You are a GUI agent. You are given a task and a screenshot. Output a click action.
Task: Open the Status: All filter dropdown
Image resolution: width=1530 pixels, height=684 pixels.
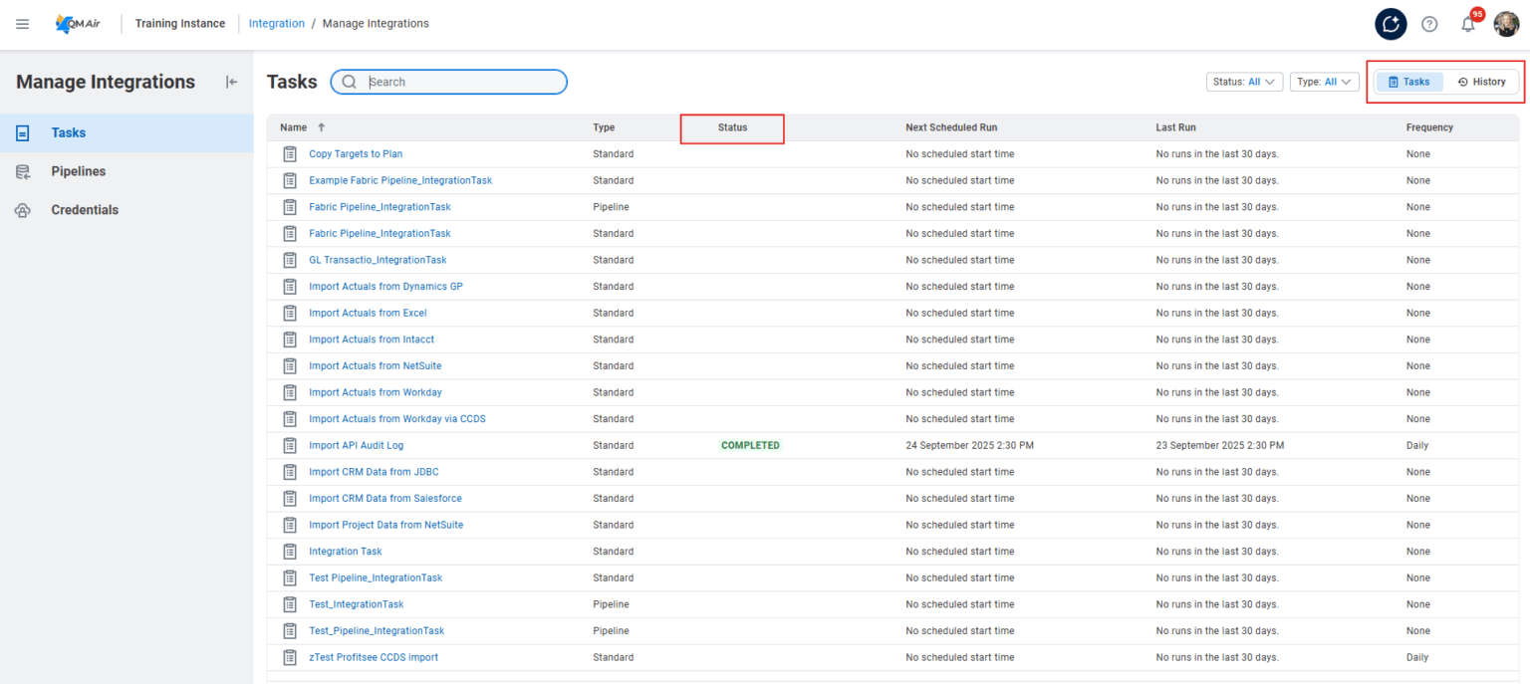[x=1245, y=82]
